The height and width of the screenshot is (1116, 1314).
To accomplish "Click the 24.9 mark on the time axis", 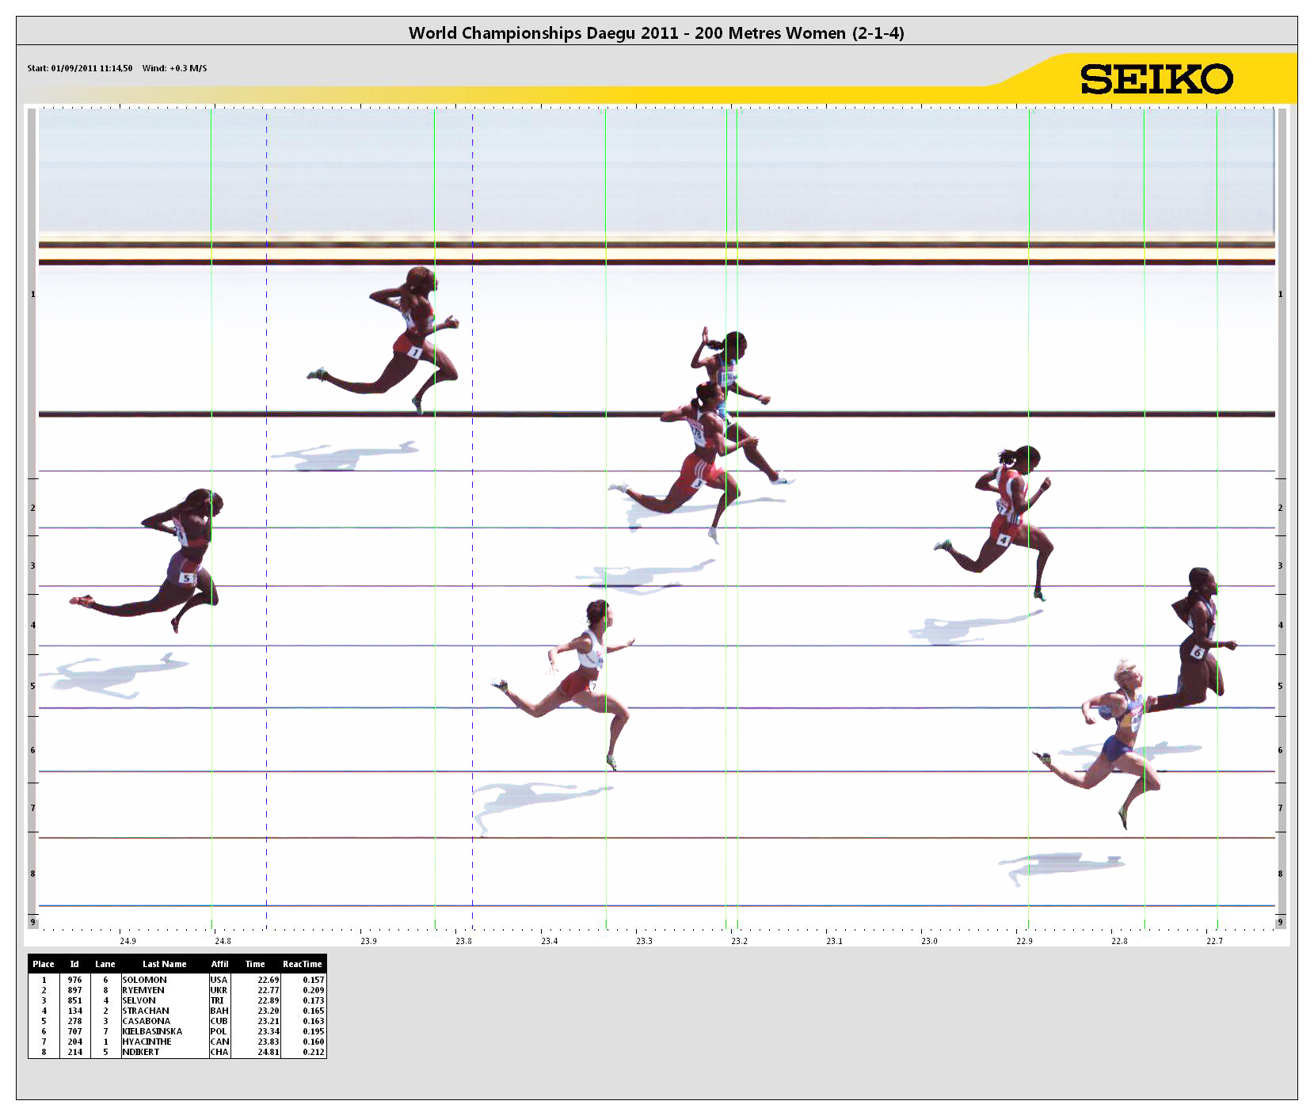I will pyautogui.click(x=128, y=941).
